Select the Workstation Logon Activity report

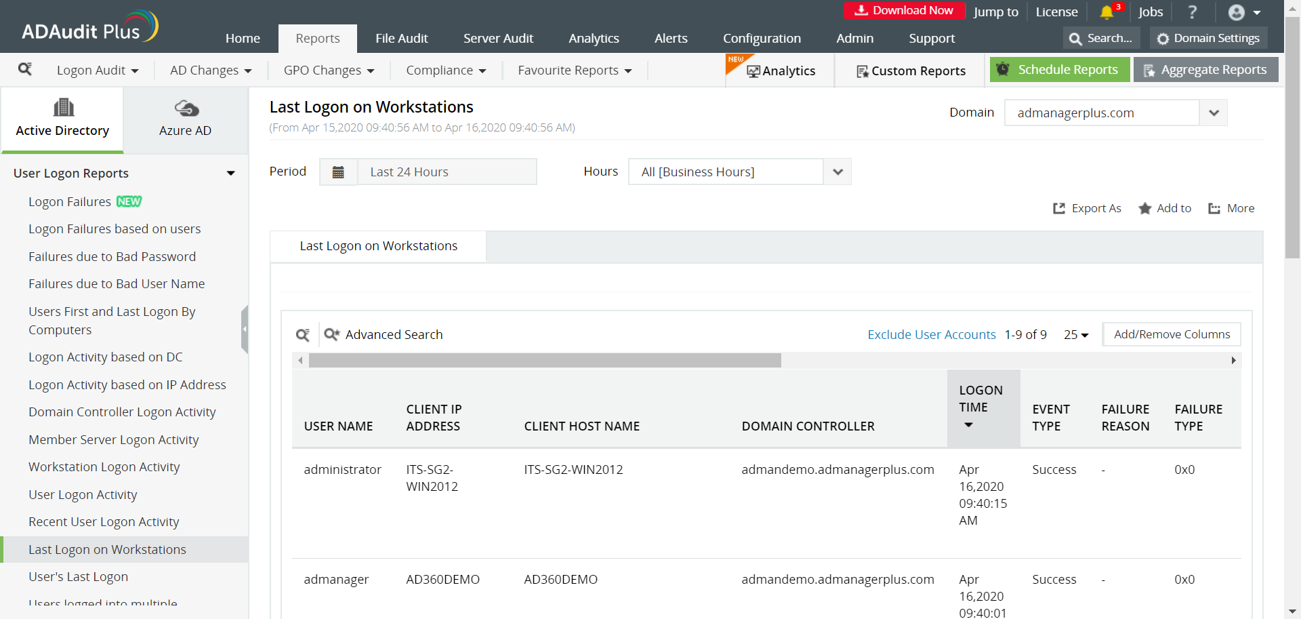tap(104, 466)
